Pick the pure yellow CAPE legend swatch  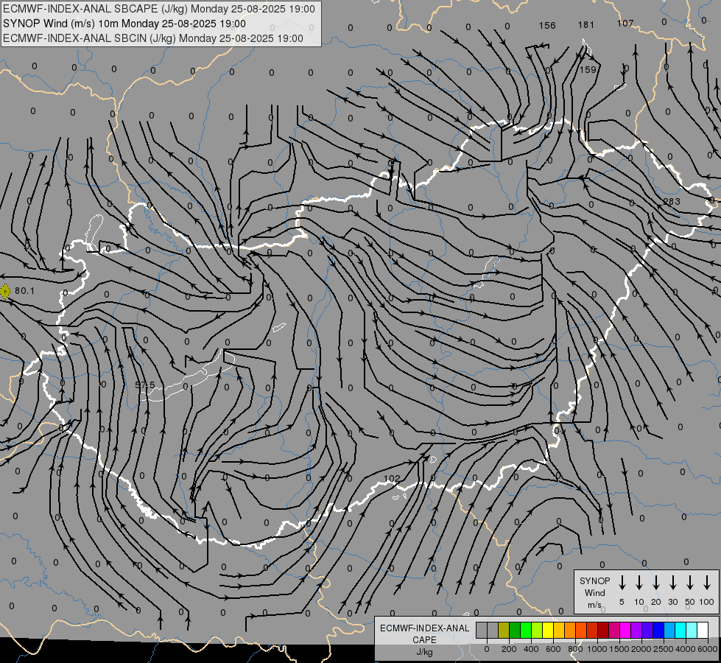pos(548,631)
